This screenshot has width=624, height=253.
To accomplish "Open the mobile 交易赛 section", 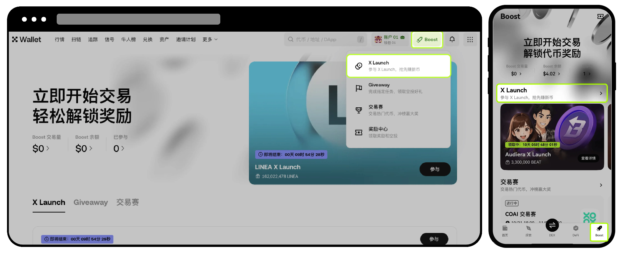I will tap(552, 185).
